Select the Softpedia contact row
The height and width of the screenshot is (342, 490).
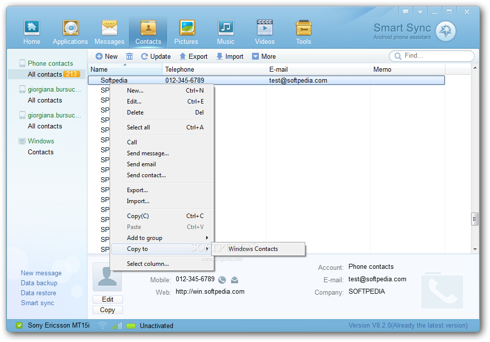[x=266, y=80]
